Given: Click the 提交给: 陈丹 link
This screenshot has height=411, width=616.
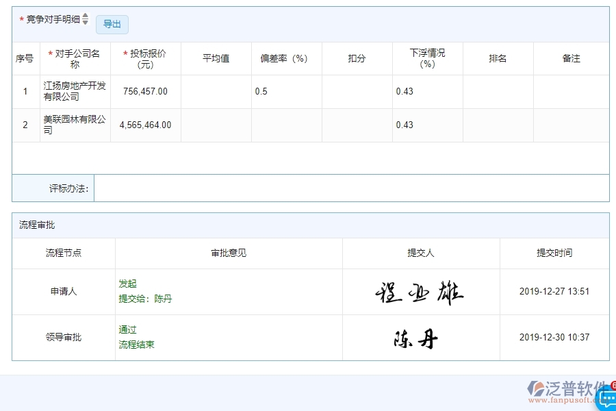Looking at the screenshot, I should pyautogui.click(x=145, y=298).
